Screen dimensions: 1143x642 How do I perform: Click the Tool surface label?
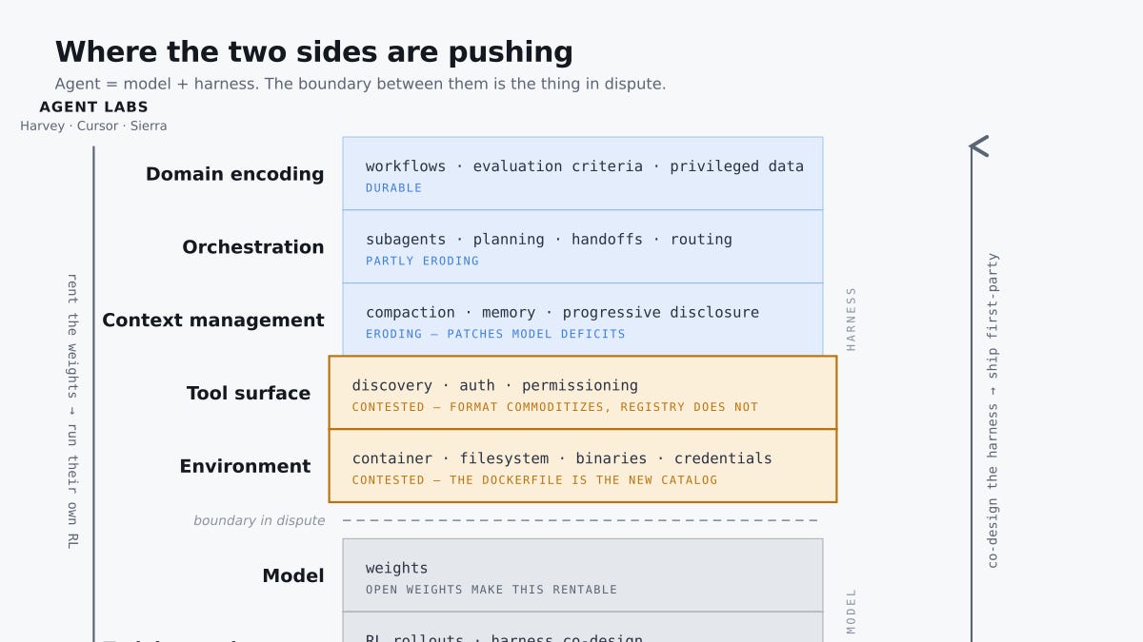click(x=249, y=393)
